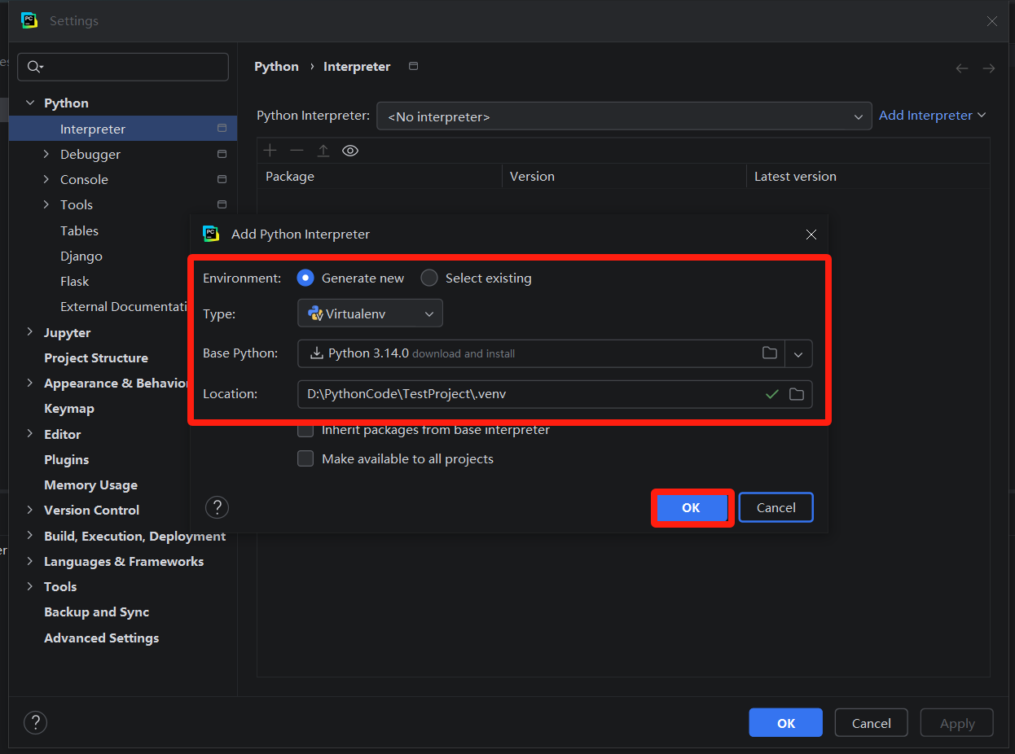1015x754 pixels.
Task: Click the plus icon to install a package
Action: point(270,151)
